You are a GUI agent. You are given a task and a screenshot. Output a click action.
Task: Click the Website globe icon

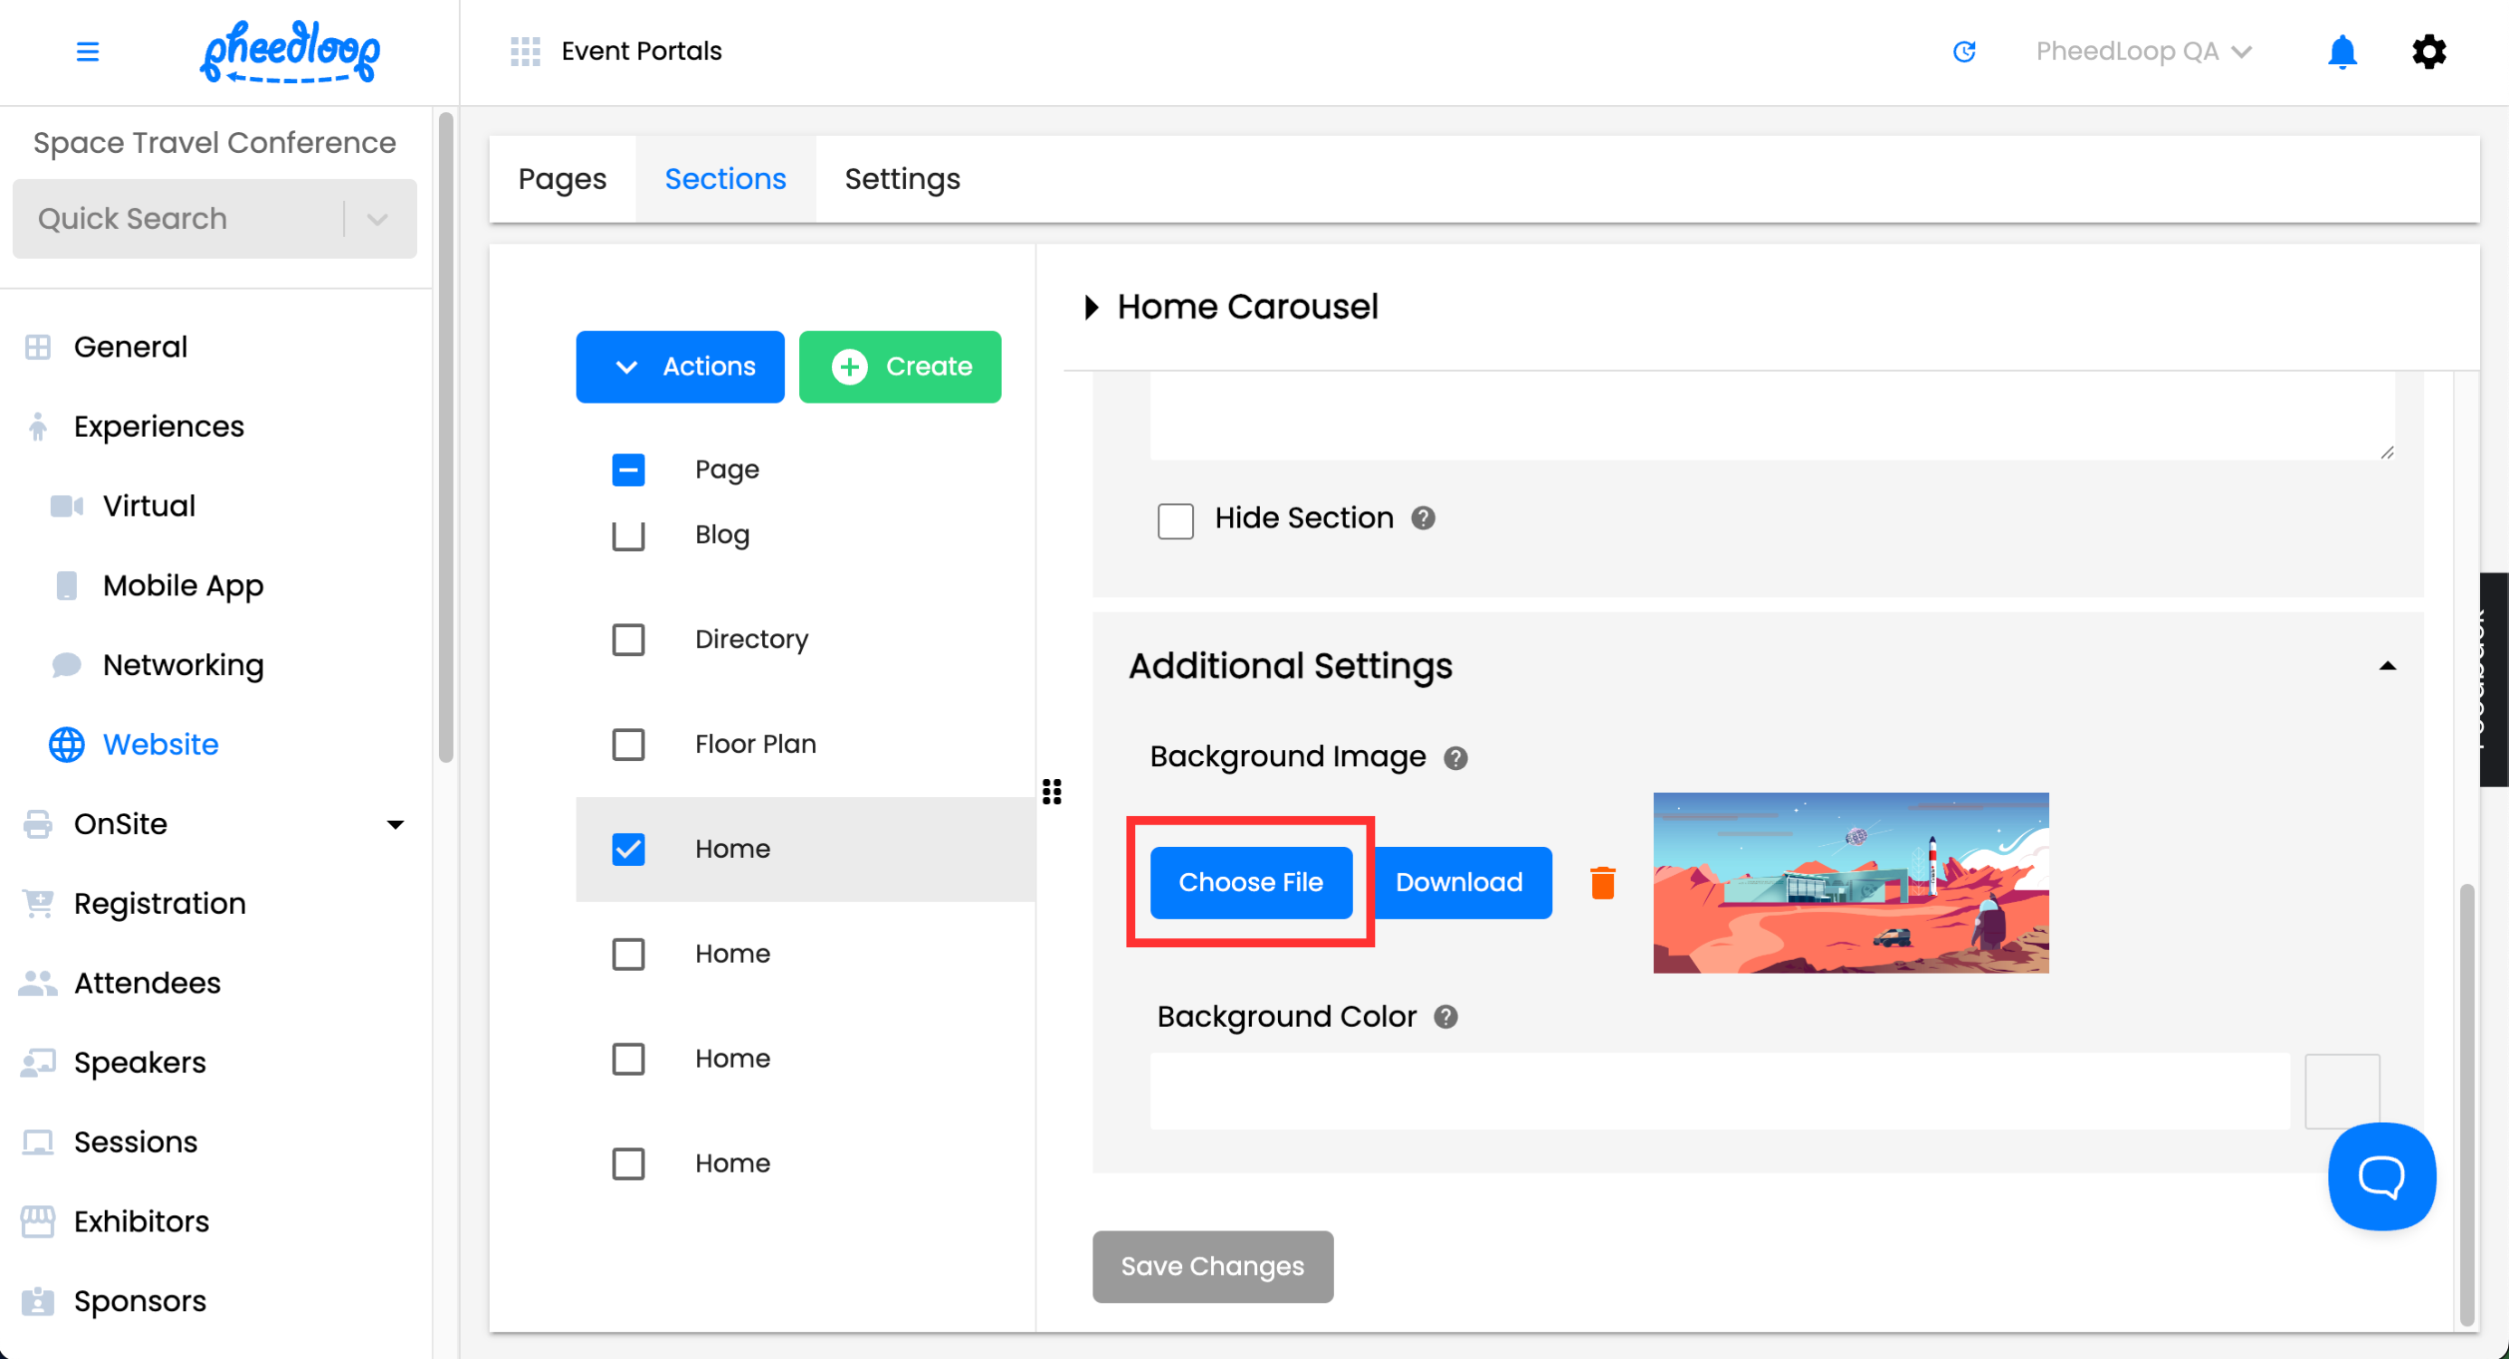(66, 745)
